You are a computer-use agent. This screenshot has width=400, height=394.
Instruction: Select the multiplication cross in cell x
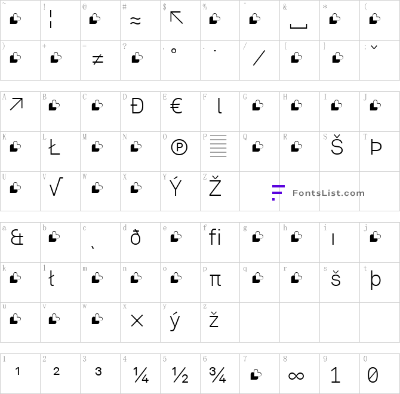(x=137, y=321)
